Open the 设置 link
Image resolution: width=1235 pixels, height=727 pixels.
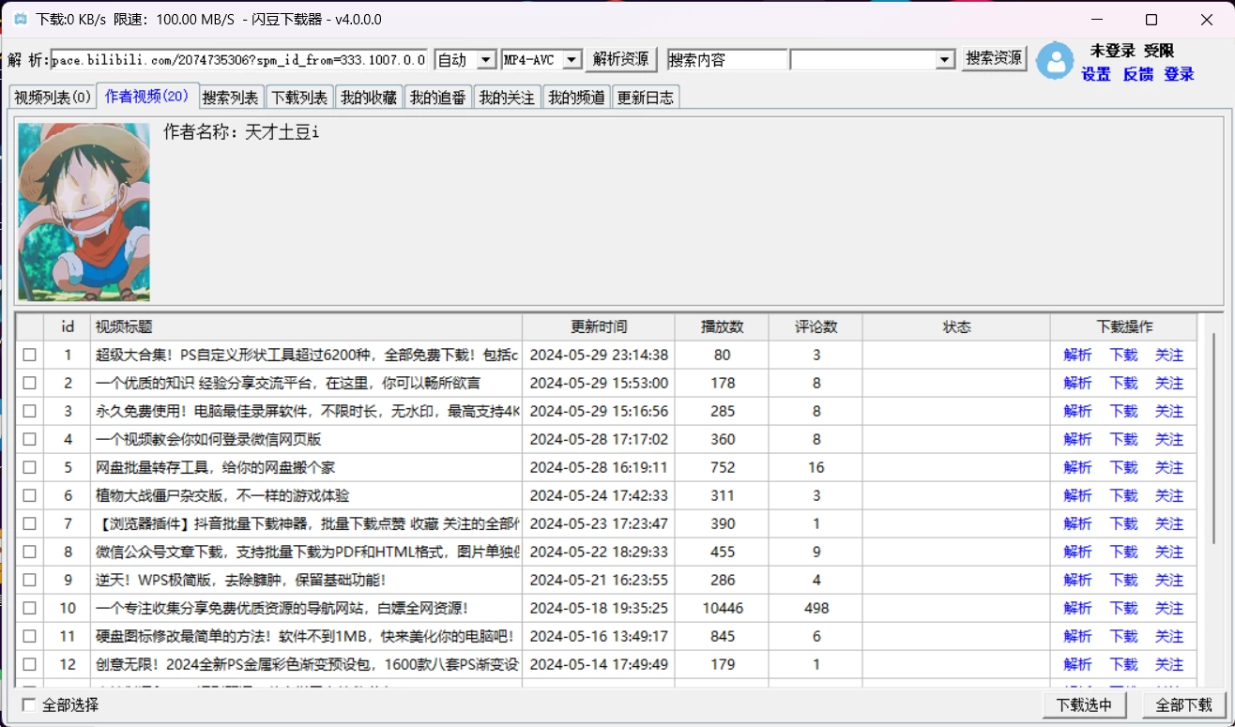(1096, 74)
